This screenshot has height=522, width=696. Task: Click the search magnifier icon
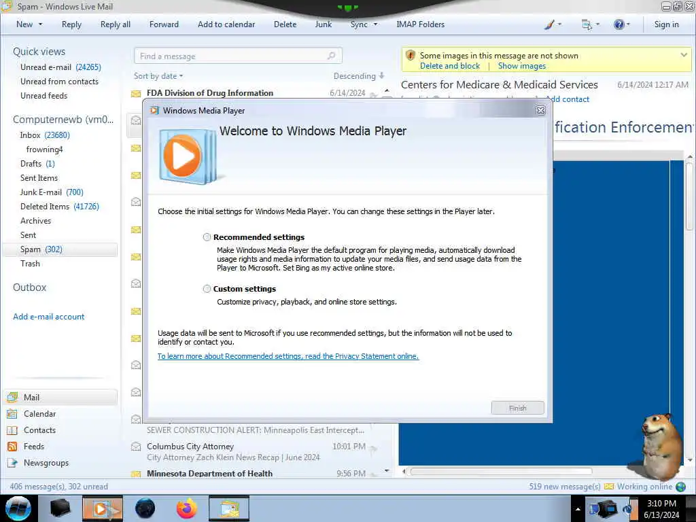332,56
